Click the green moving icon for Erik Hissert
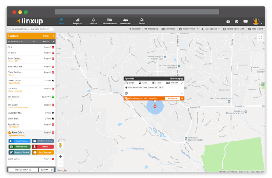272x178 pixels. pos(53,97)
